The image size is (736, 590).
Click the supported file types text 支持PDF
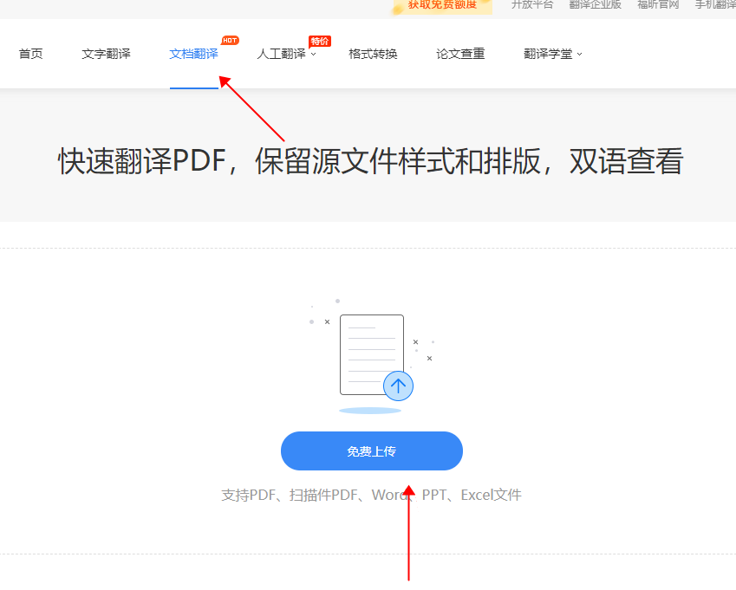(371, 495)
